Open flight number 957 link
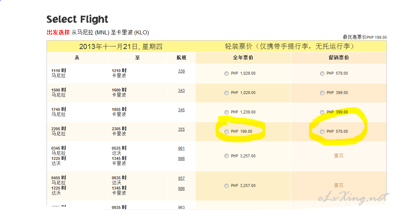Image resolution: width=393 pixels, height=210 pixels. click(x=181, y=178)
